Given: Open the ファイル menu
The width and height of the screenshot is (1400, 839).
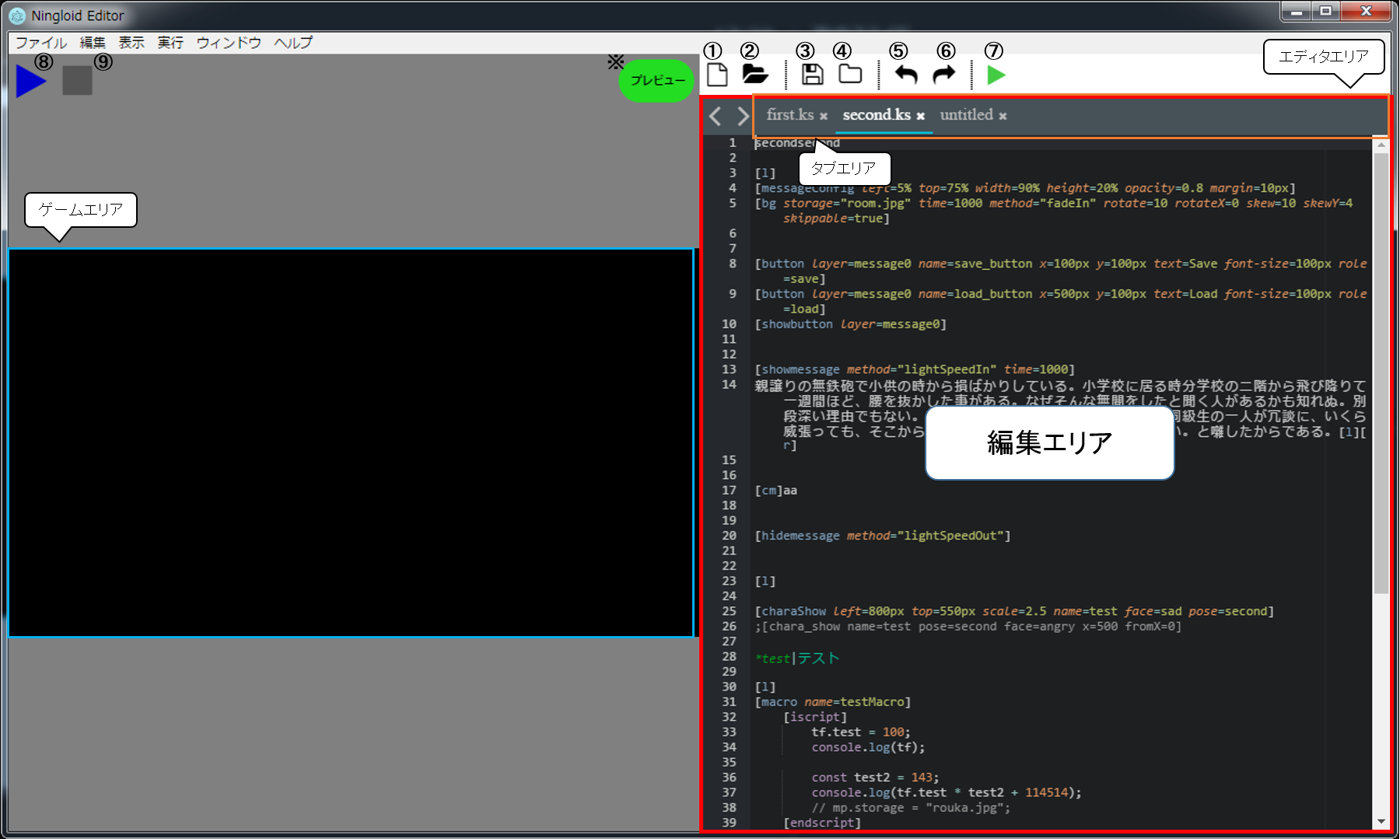Looking at the screenshot, I should point(40,43).
